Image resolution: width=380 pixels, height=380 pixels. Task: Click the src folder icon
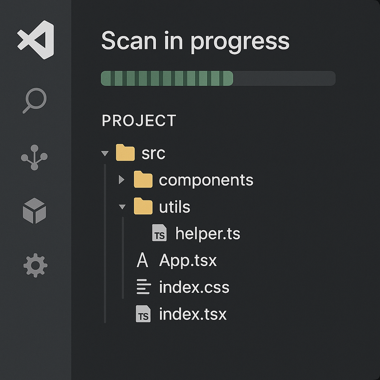(x=125, y=153)
